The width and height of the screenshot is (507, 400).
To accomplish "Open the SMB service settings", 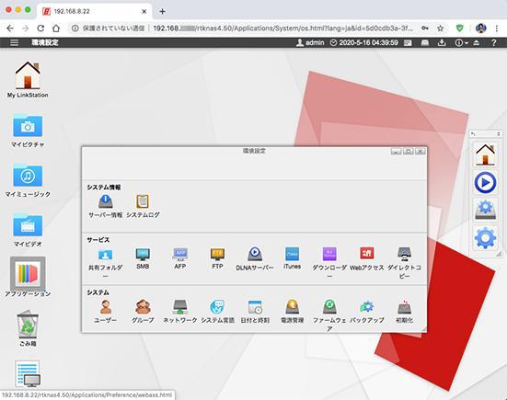I will [143, 258].
